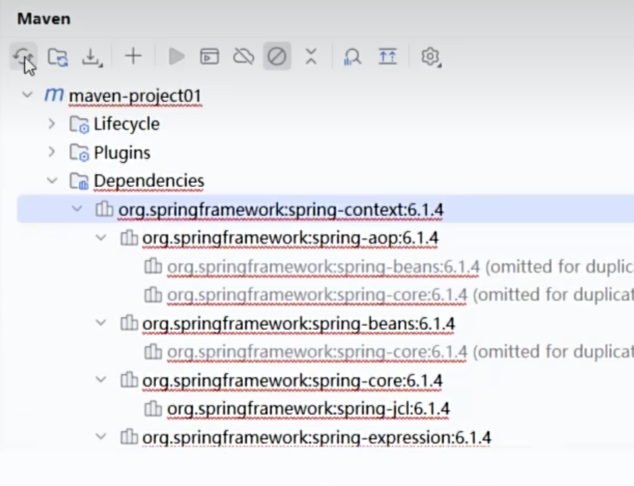Click Generate Sources and Update Folders icon
The width and height of the screenshot is (634, 486).
coord(57,57)
